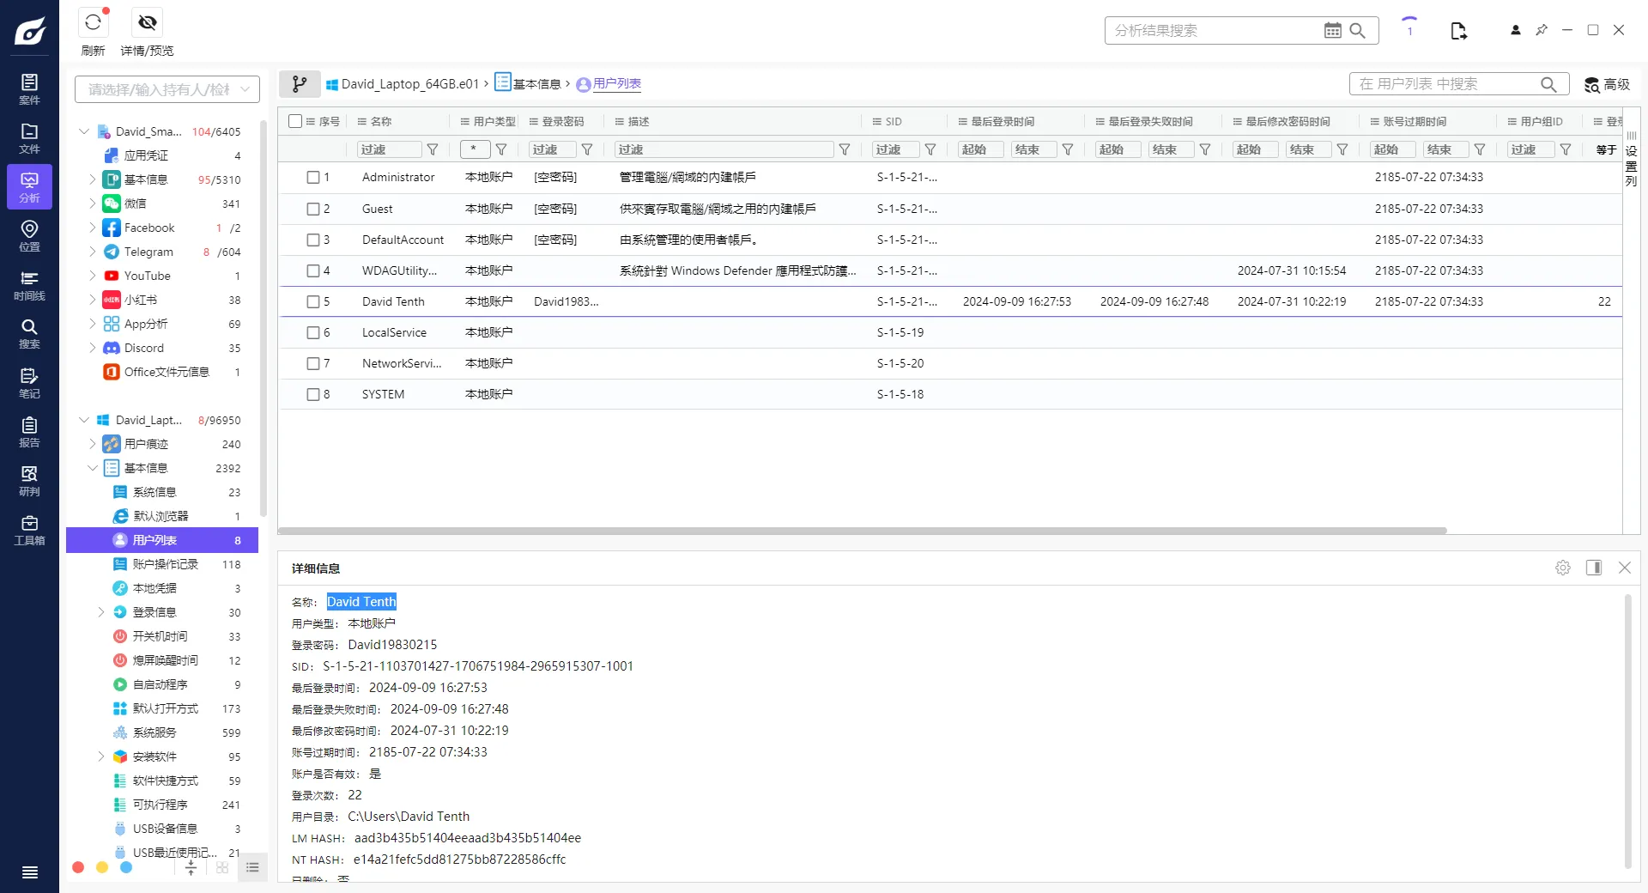Click the branch tree icon beside the breadcrumb
Image resolution: width=1648 pixels, height=893 pixels.
(300, 84)
